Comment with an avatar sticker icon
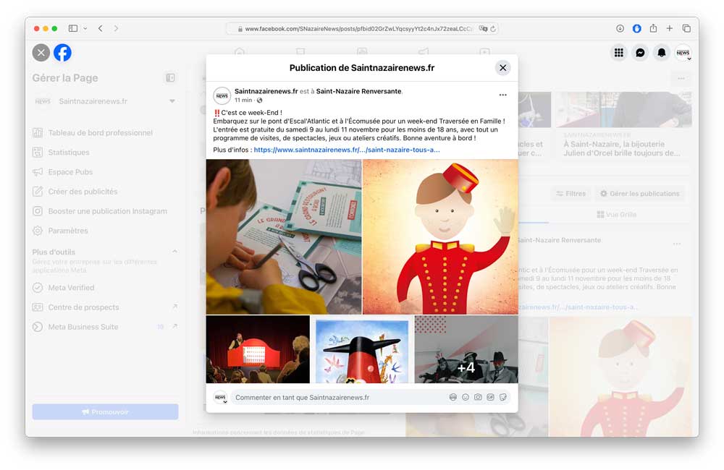The height and width of the screenshot is (470, 724). 453,397
